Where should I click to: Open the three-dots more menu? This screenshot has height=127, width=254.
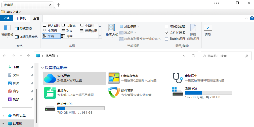point(217,3)
